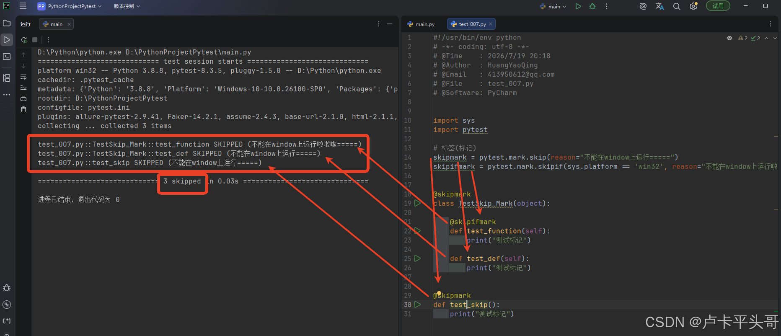Open Run panel options three dots
The width and height of the screenshot is (781, 336).
(379, 24)
